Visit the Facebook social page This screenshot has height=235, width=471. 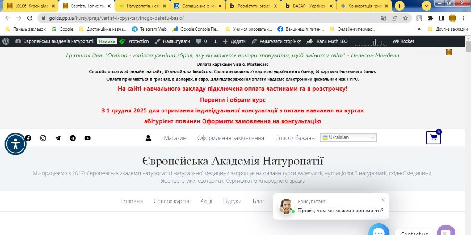[x=28, y=138]
